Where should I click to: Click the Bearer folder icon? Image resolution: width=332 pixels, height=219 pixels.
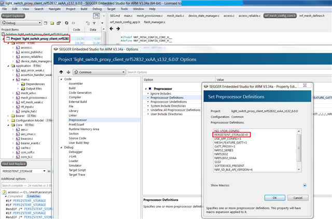pyautogui.click(x=13, y=116)
